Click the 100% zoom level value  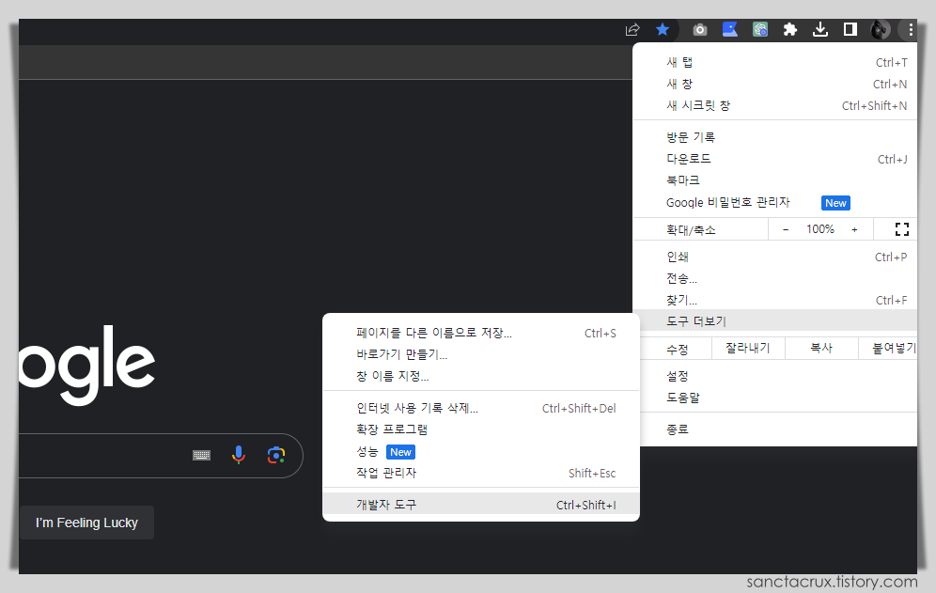pos(820,229)
